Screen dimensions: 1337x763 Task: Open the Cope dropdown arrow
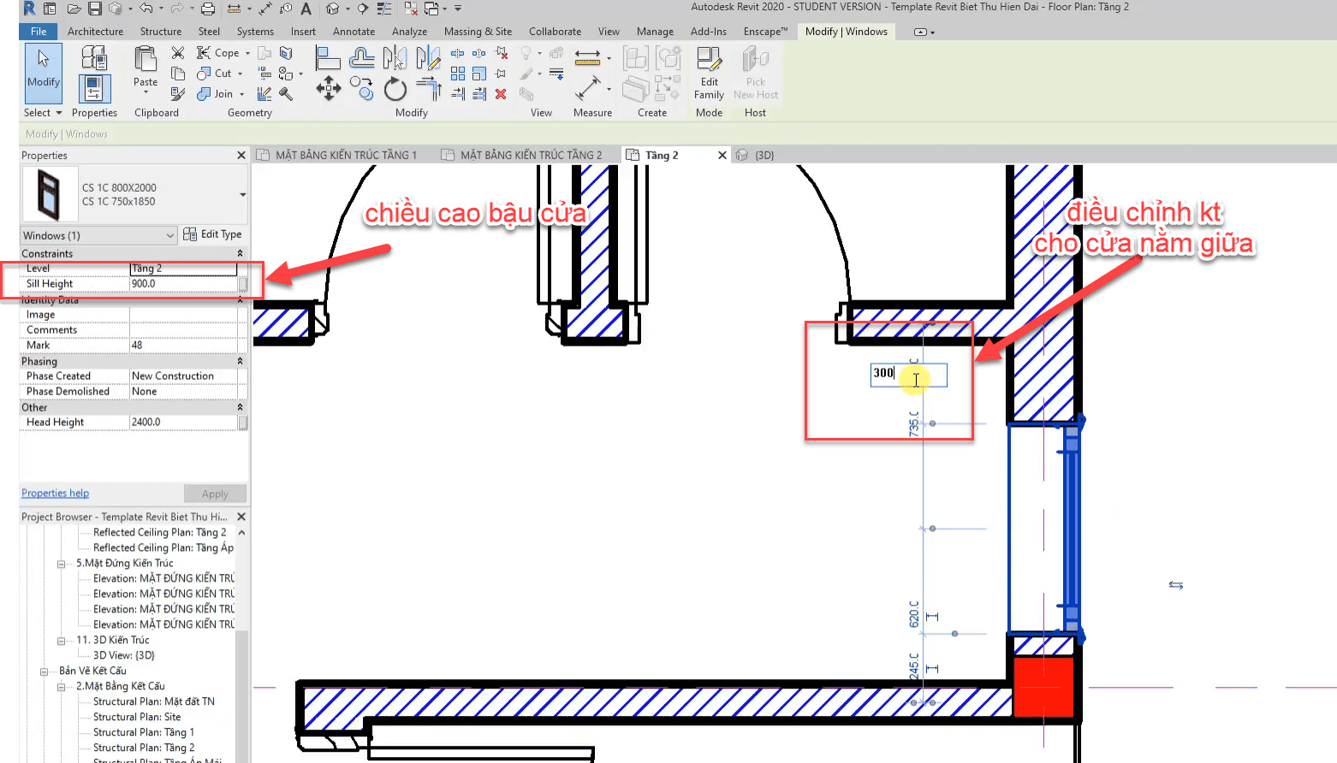[x=248, y=53]
